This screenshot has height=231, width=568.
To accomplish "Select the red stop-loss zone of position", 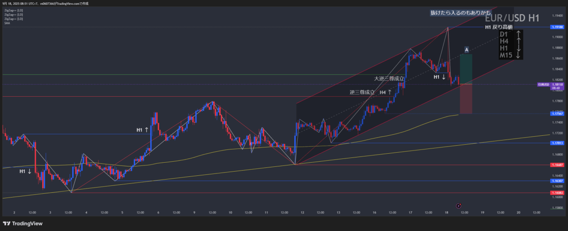I will (466, 99).
